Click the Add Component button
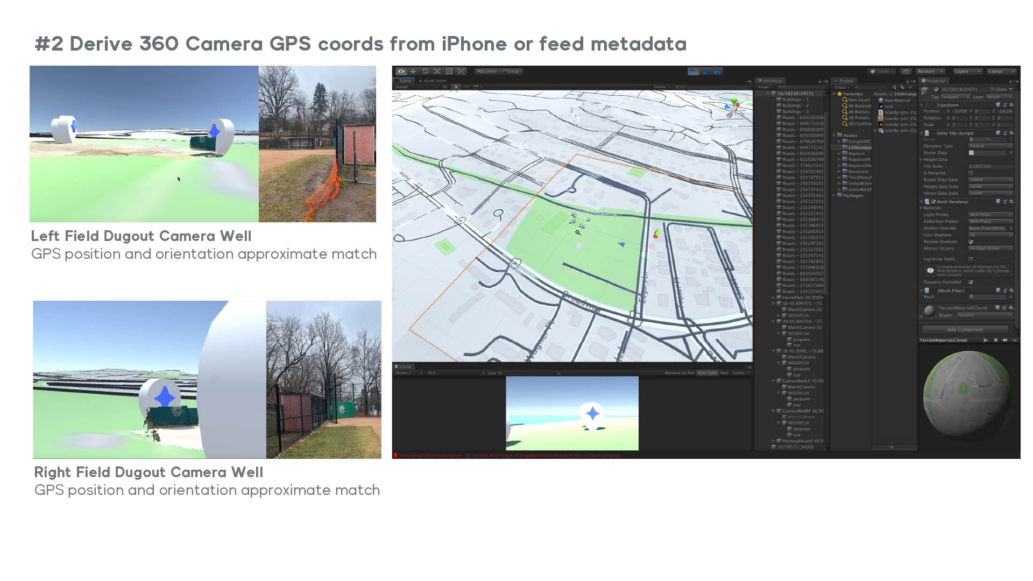This screenshot has height=581, width=1033. pos(965,330)
